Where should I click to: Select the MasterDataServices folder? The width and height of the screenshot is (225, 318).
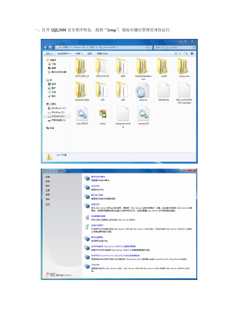(x=143, y=68)
